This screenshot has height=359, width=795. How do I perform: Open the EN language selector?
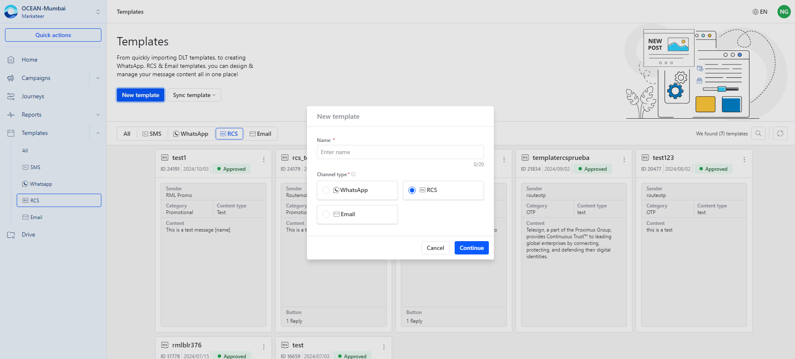pos(760,12)
